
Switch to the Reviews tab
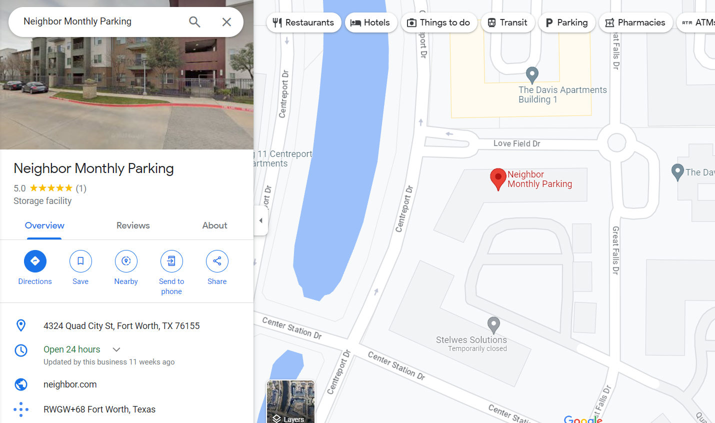(x=133, y=225)
